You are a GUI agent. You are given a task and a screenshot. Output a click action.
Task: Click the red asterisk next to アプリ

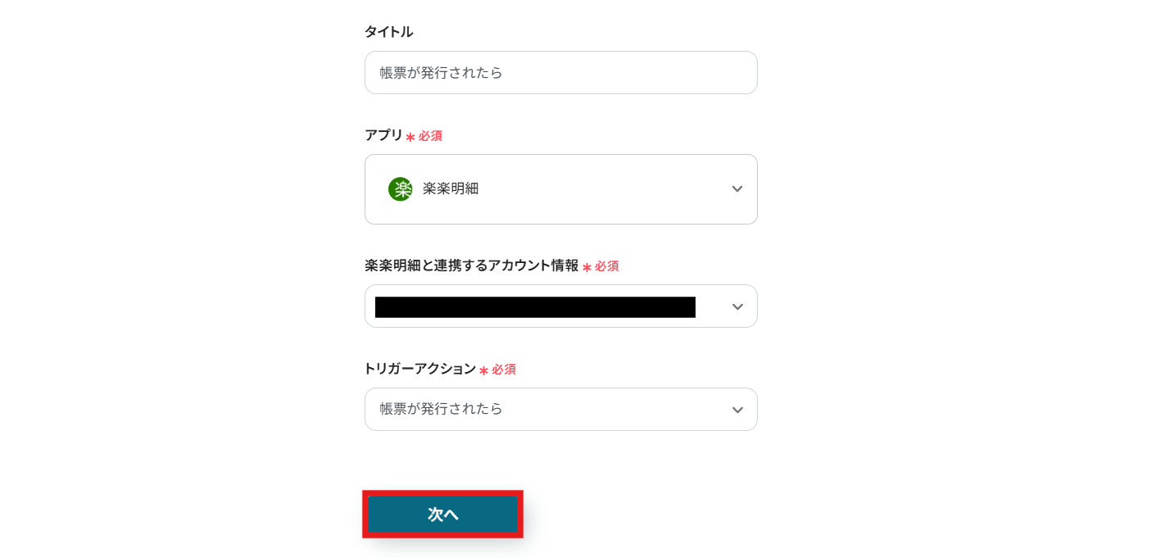coord(410,137)
